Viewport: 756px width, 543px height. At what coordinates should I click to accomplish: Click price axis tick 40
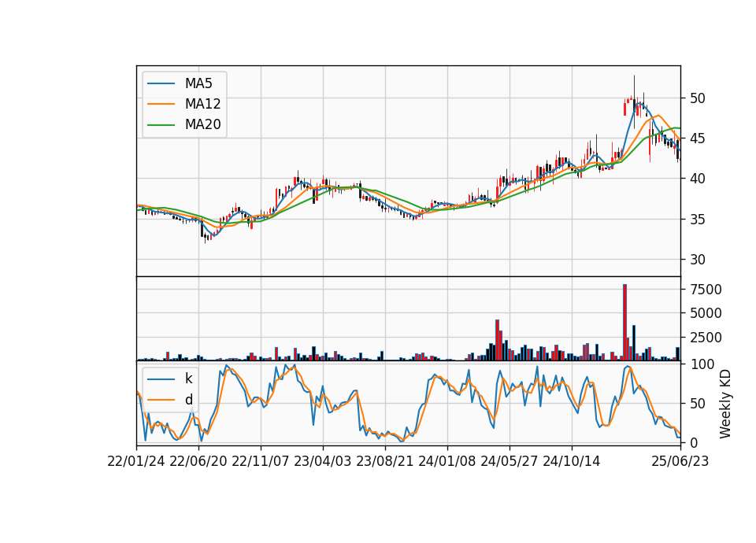[697, 179]
